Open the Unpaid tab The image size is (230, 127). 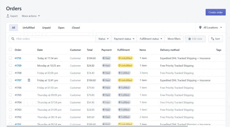coord(46,28)
